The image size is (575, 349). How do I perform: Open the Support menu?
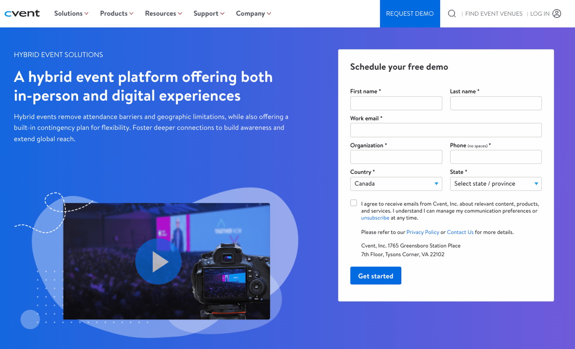tap(209, 14)
